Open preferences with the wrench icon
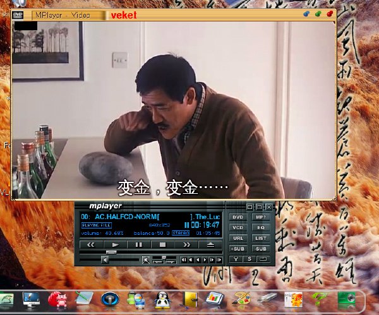The width and height of the screenshot is (379, 315). 236,259
